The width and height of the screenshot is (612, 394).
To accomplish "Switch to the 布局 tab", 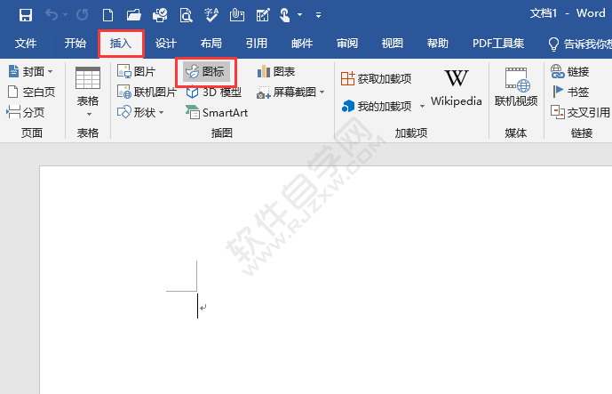I will pyautogui.click(x=211, y=43).
